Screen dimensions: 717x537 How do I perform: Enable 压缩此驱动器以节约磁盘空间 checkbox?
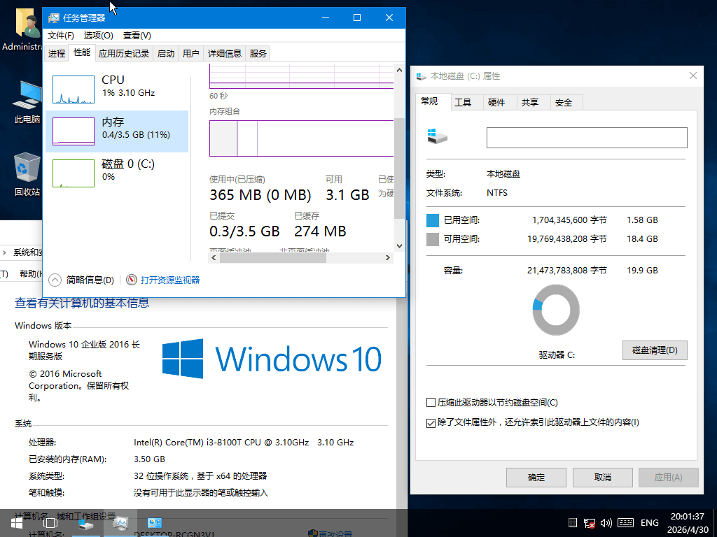click(431, 403)
